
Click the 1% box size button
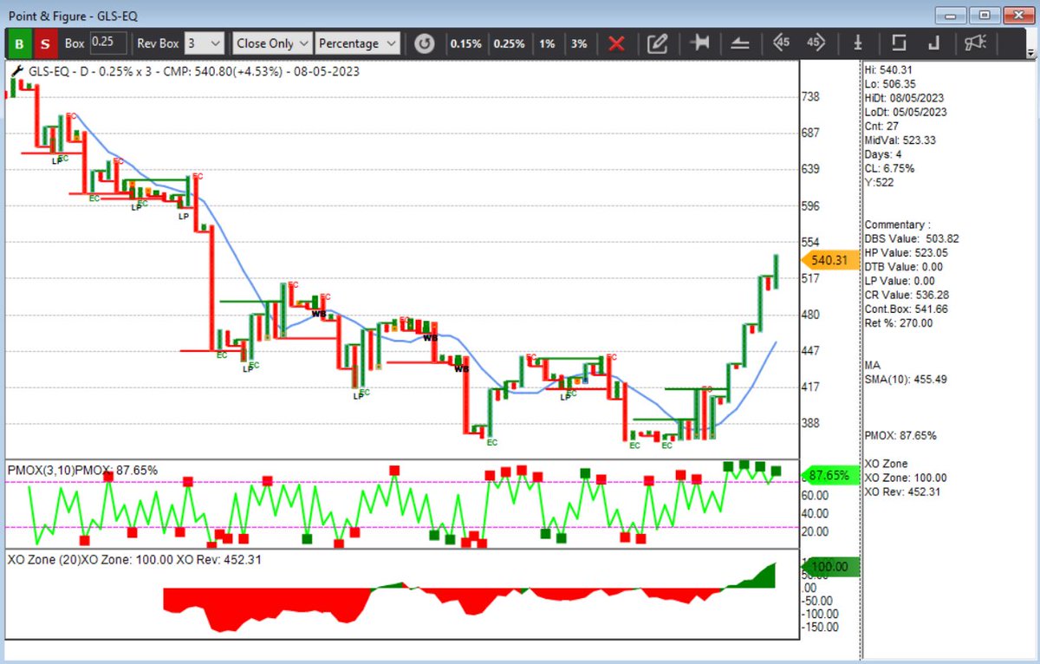pyautogui.click(x=548, y=42)
